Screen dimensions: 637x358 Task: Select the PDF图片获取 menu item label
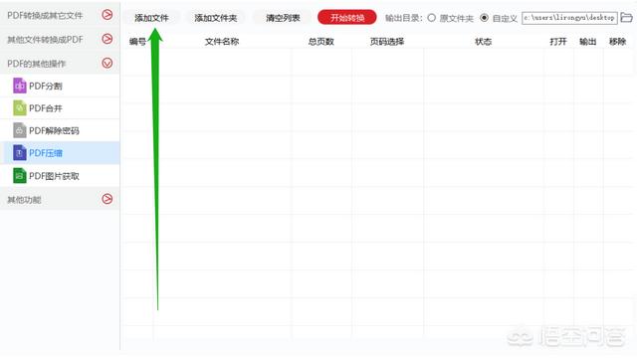tap(54, 176)
